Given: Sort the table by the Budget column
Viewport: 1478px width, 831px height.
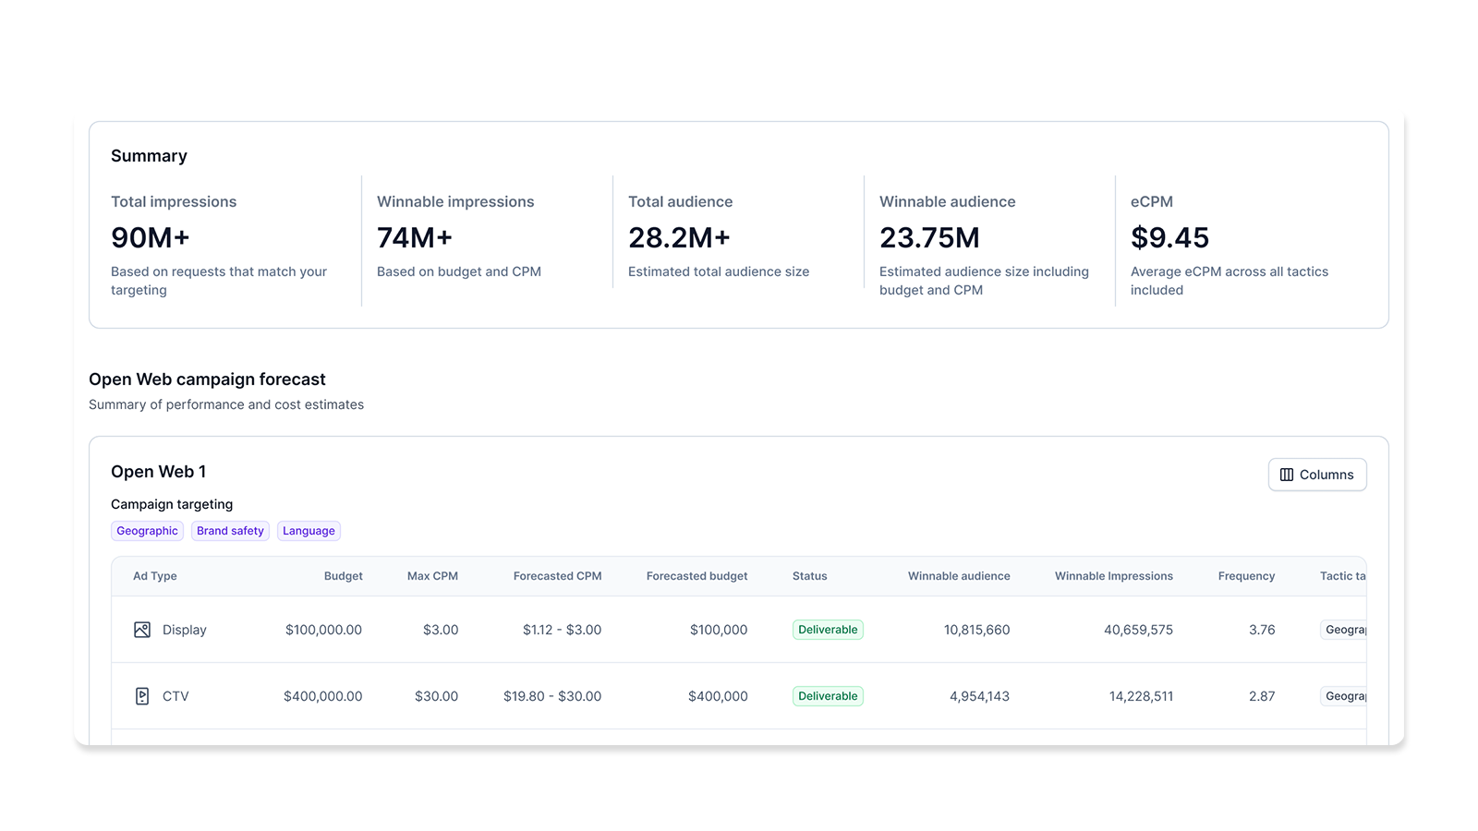Looking at the screenshot, I should (344, 575).
